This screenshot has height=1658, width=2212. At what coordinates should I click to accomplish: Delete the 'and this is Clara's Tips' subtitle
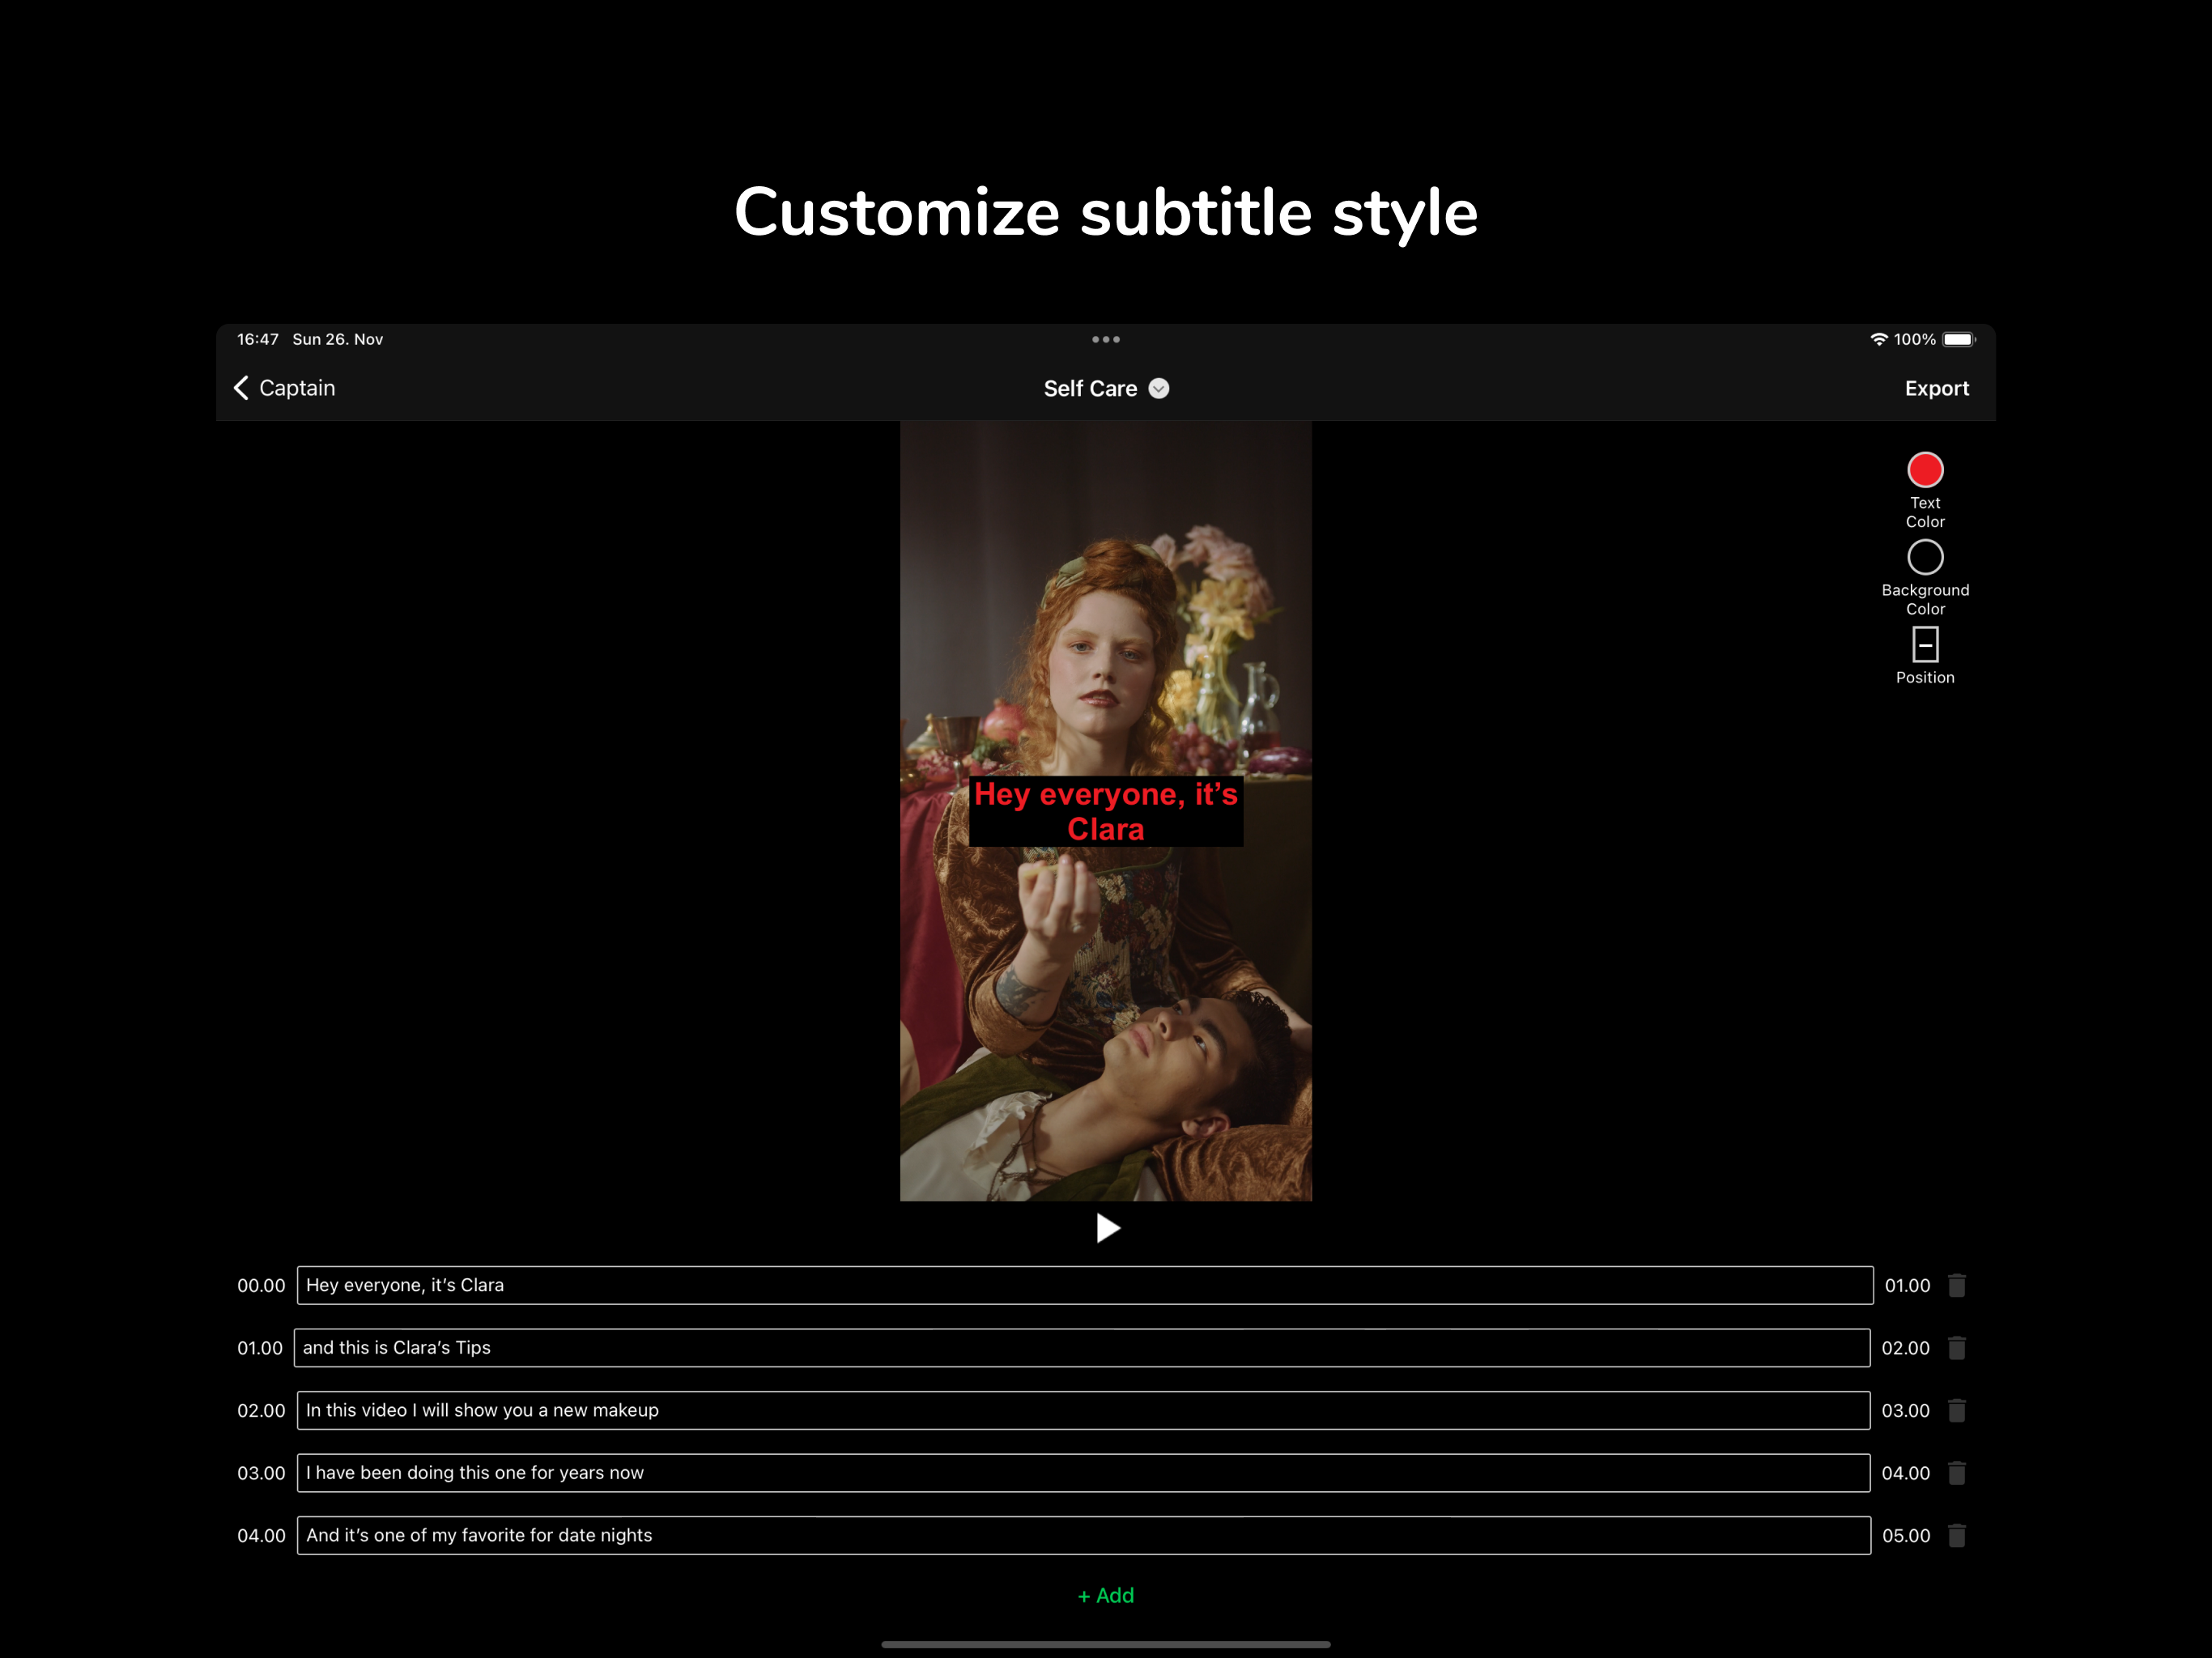[1956, 1348]
